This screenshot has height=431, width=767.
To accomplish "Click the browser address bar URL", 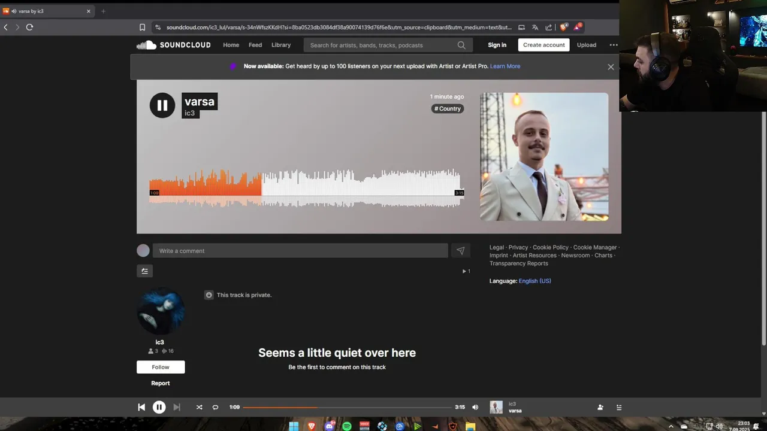I will point(339,27).
